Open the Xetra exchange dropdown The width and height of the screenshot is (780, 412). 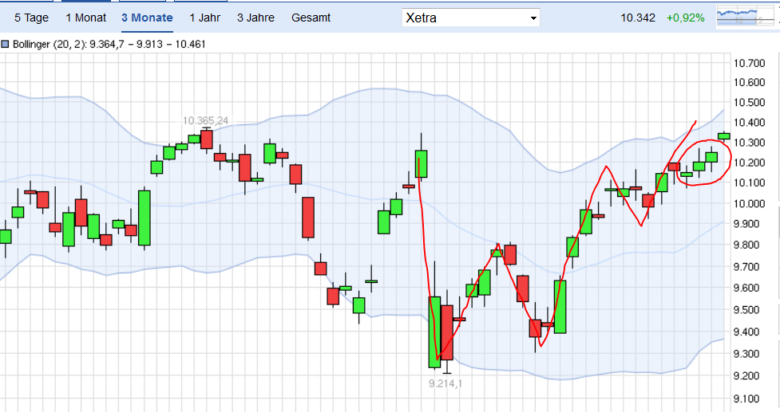click(471, 18)
